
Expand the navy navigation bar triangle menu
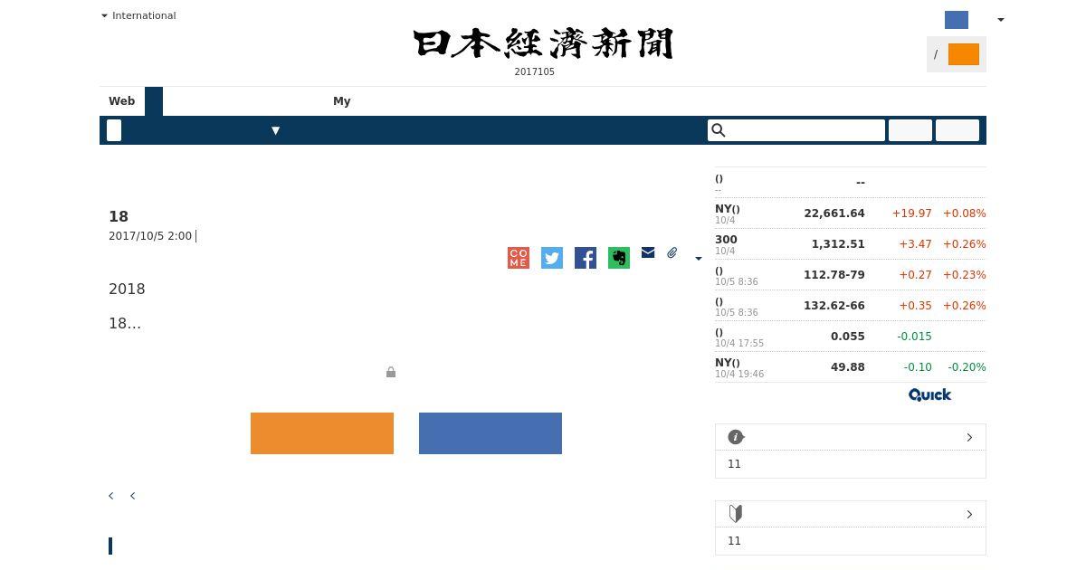click(275, 130)
